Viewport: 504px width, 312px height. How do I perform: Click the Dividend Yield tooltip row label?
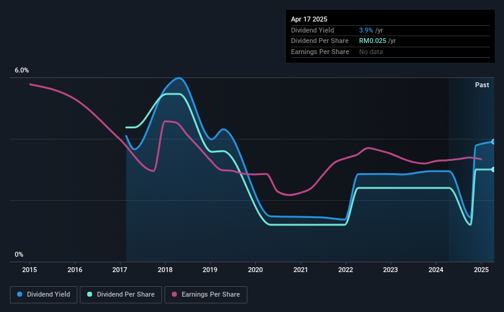(x=312, y=30)
